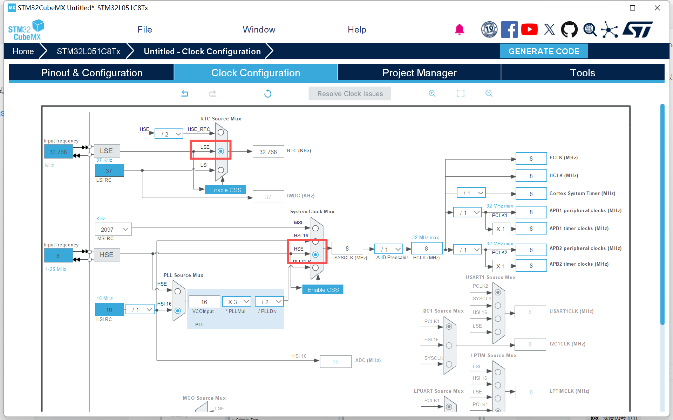Click the globe search icon
The width and height of the screenshot is (673, 420).
point(590,29)
